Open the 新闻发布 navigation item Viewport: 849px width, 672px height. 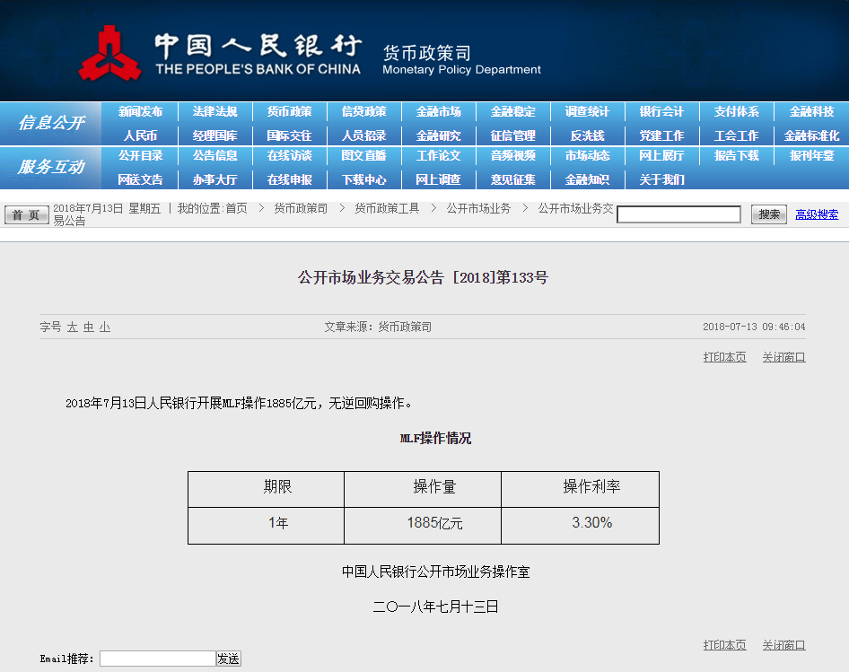click(x=141, y=112)
